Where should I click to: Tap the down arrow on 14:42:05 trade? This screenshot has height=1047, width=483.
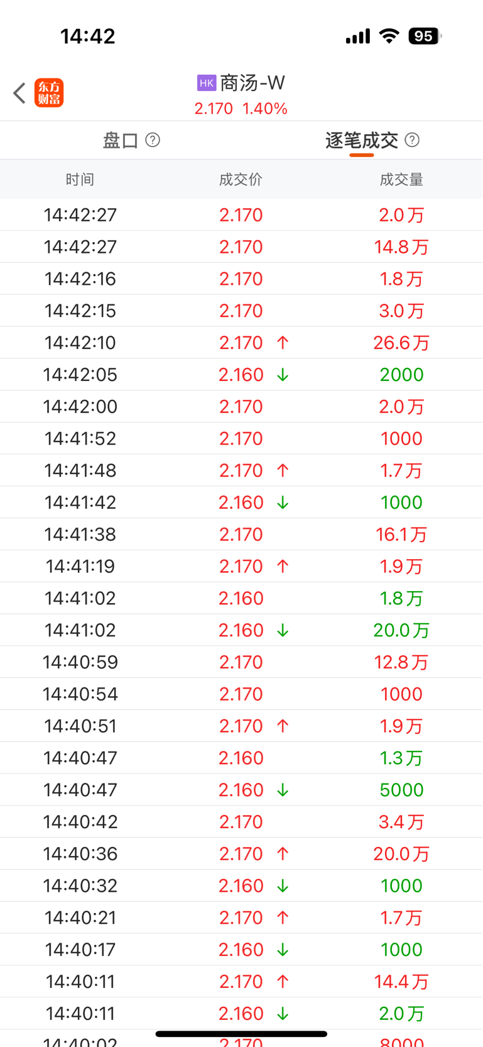[283, 375]
